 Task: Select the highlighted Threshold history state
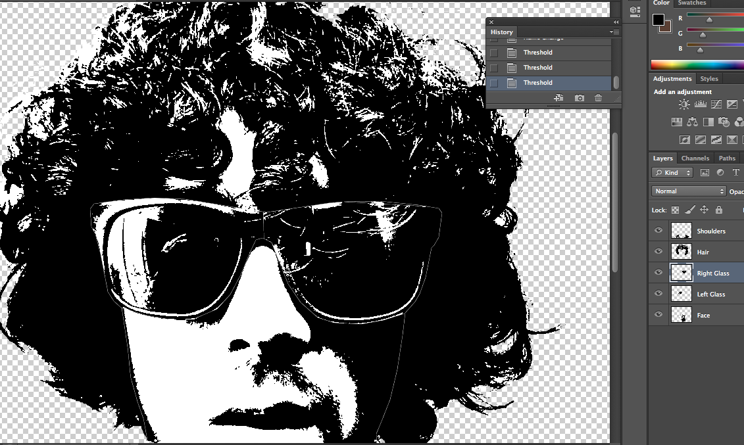coord(549,83)
